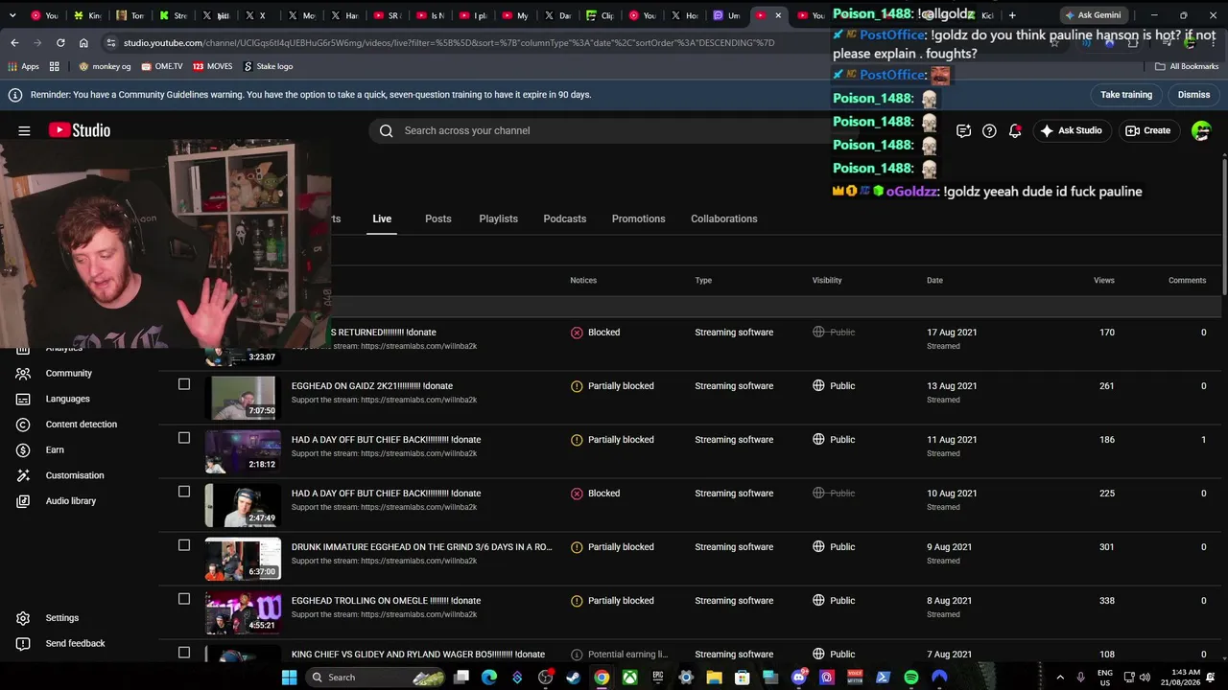This screenshot has width=1228, height=690.
Task: Open the send feedback chat-sparkle icon in header
Action: coord(963,130)
